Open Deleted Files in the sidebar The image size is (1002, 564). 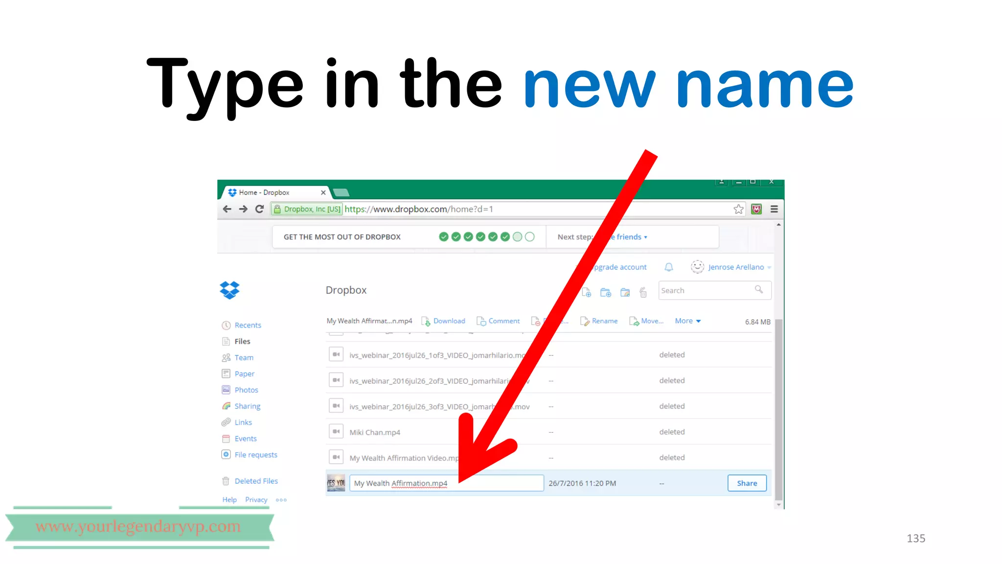coord(250,481)
